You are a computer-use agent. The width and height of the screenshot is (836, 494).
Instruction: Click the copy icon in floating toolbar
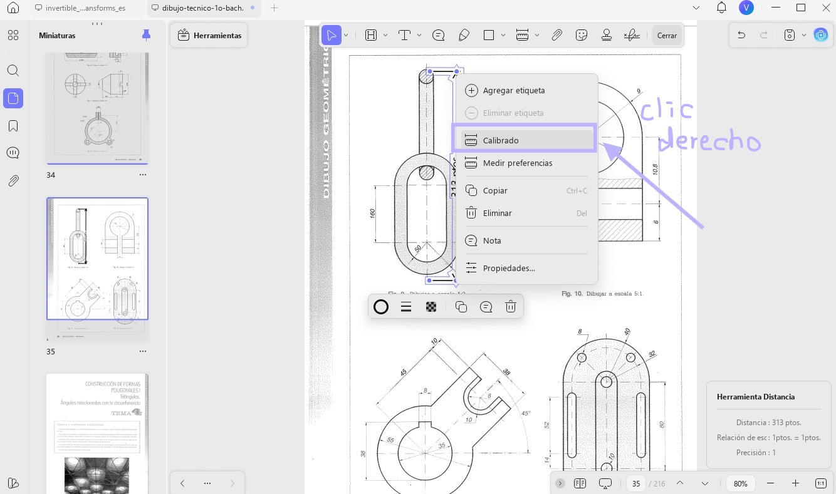(461, 307)
